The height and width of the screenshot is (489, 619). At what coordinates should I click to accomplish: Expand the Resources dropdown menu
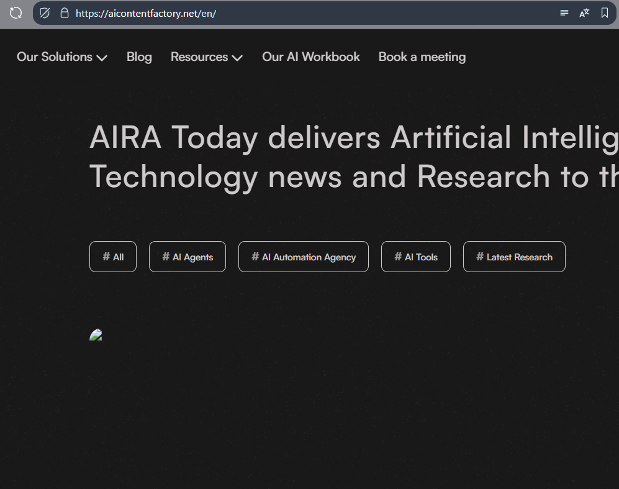tap(207, 57)
